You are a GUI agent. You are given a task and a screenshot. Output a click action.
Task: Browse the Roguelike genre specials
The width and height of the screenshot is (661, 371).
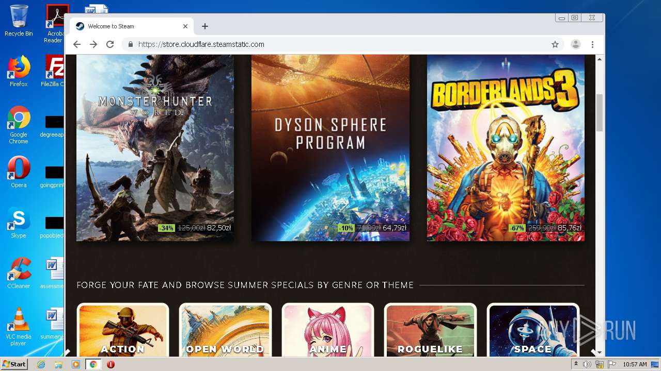(430, 330)
